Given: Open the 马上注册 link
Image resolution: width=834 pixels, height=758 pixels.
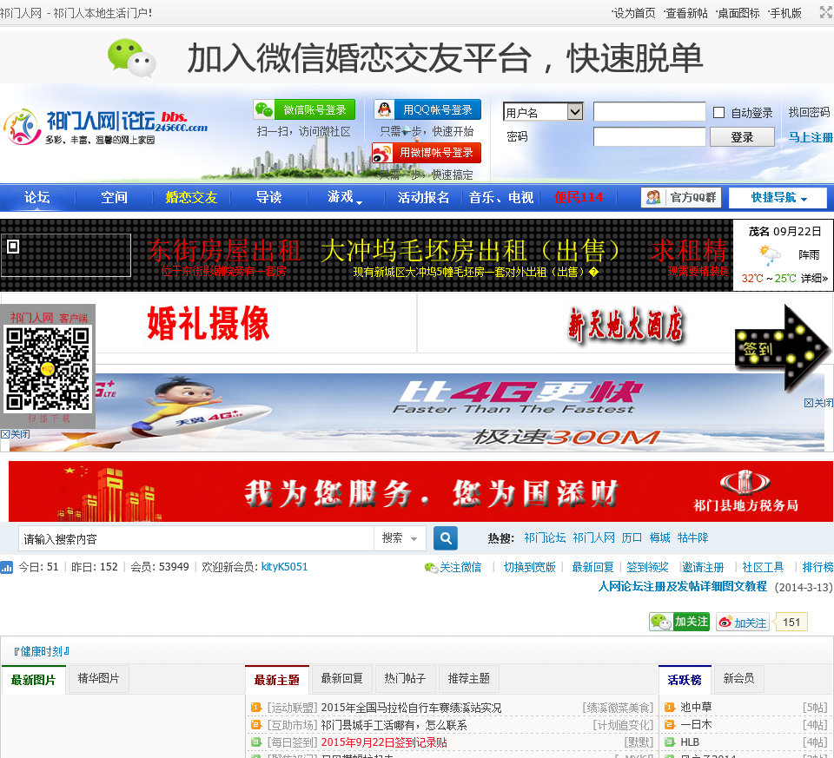Looking at the screenshot, I should tap(810, 137).
